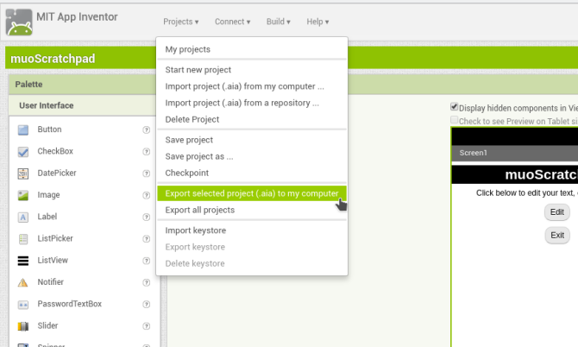This screenshot has height=347, width=578.
Task: Open help for the Notifier component
Action: (147, 282)
